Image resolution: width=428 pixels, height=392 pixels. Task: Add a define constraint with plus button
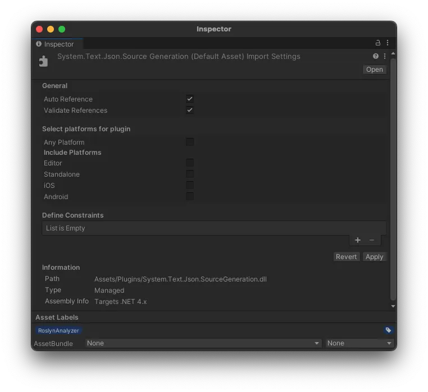358,240
